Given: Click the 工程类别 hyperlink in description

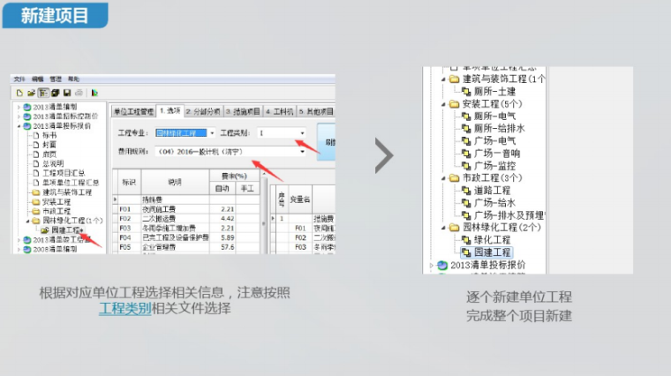Looking at the screenshot, I should 124,309.
